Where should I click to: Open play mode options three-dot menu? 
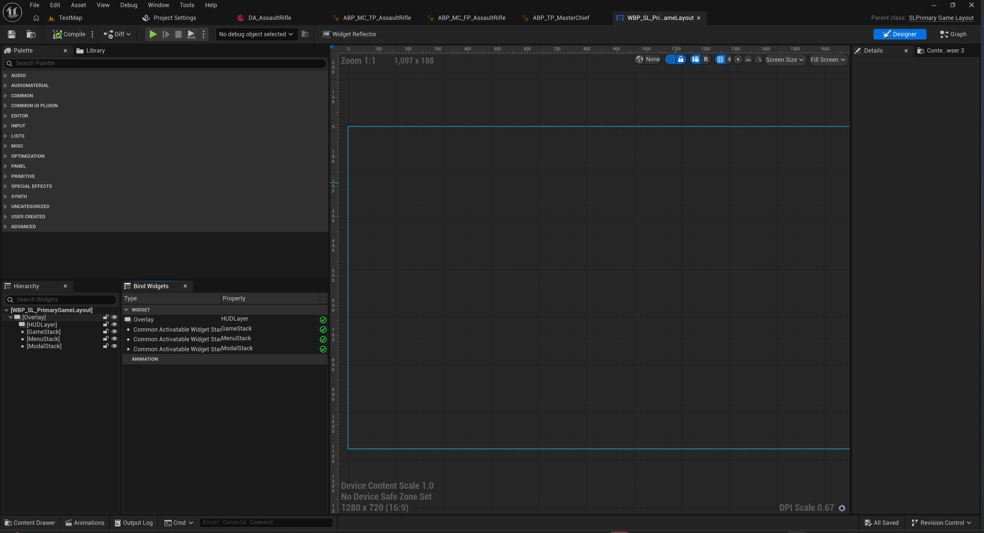(204, 34)
